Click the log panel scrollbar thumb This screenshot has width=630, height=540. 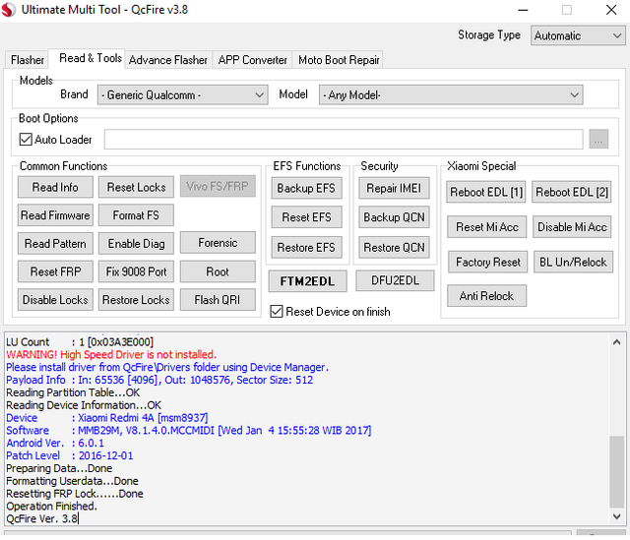click(x=617, y=472)
